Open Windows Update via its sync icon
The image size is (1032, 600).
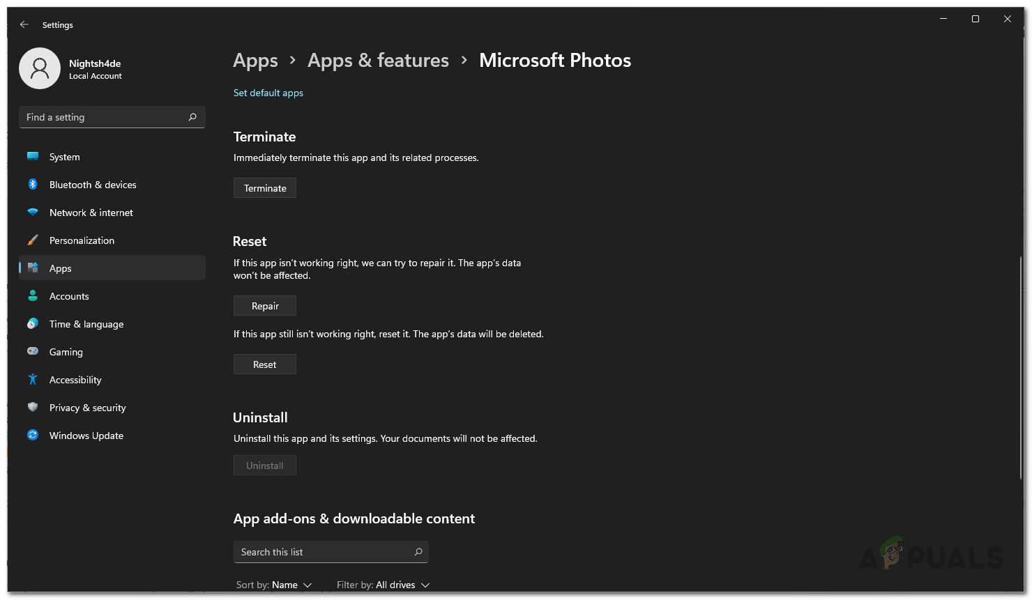click(33, 436)
